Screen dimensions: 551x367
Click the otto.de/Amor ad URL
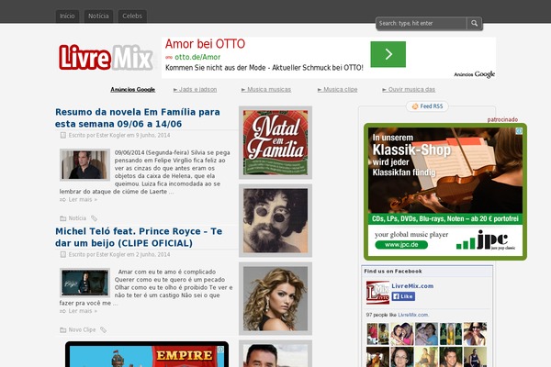coord(197,57)
